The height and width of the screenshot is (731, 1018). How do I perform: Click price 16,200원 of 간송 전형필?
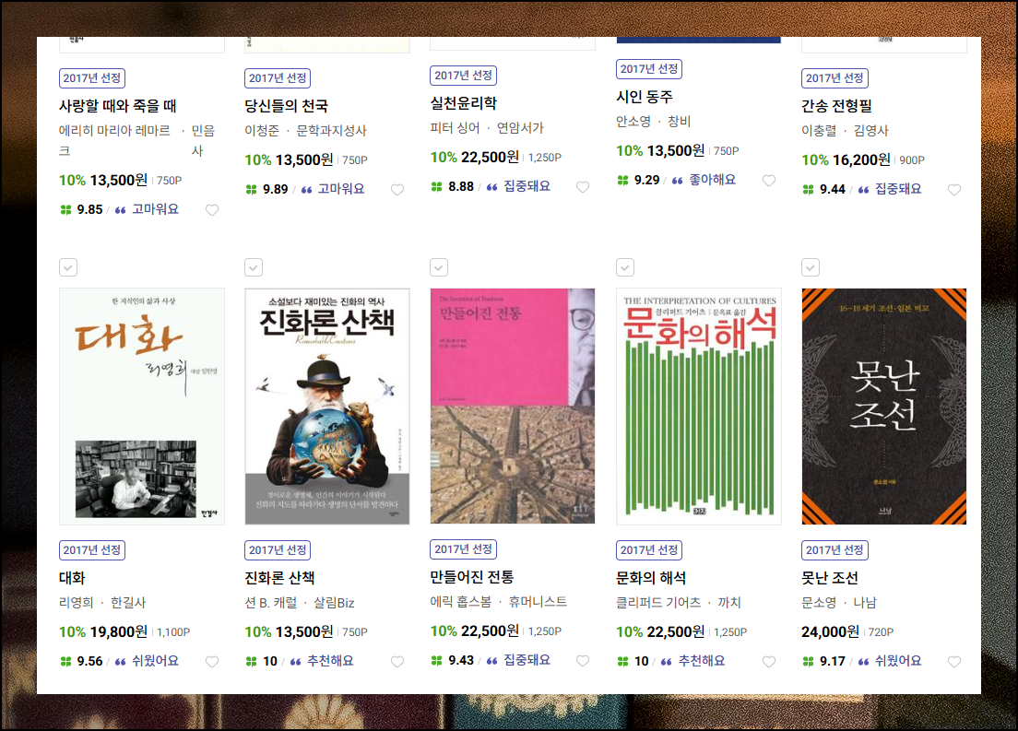861,159
